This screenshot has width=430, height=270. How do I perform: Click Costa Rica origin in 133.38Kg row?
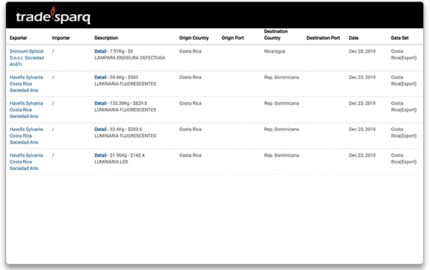190,103
